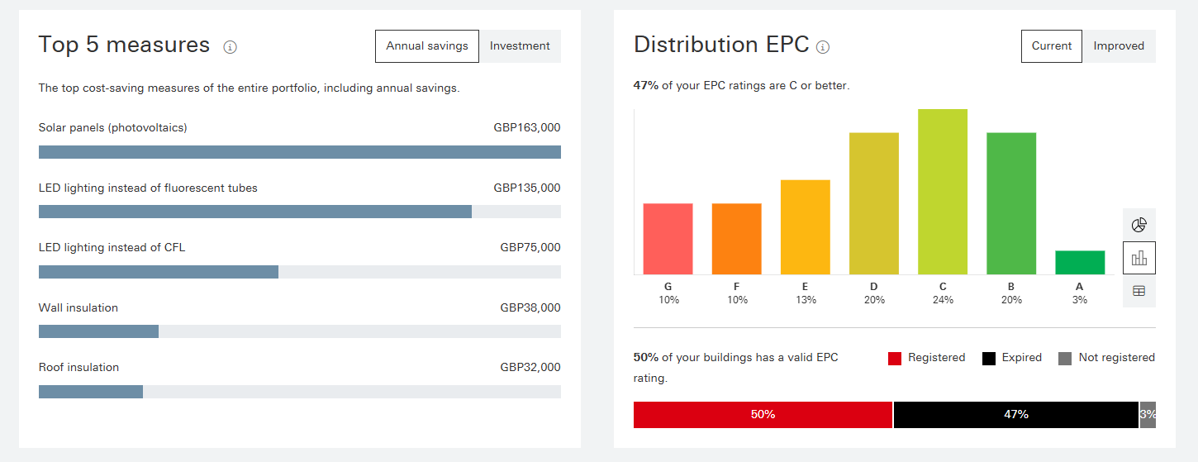Click info icon beside Top 5 measures
Viewport: 1198px width, 462px height.
231,47
